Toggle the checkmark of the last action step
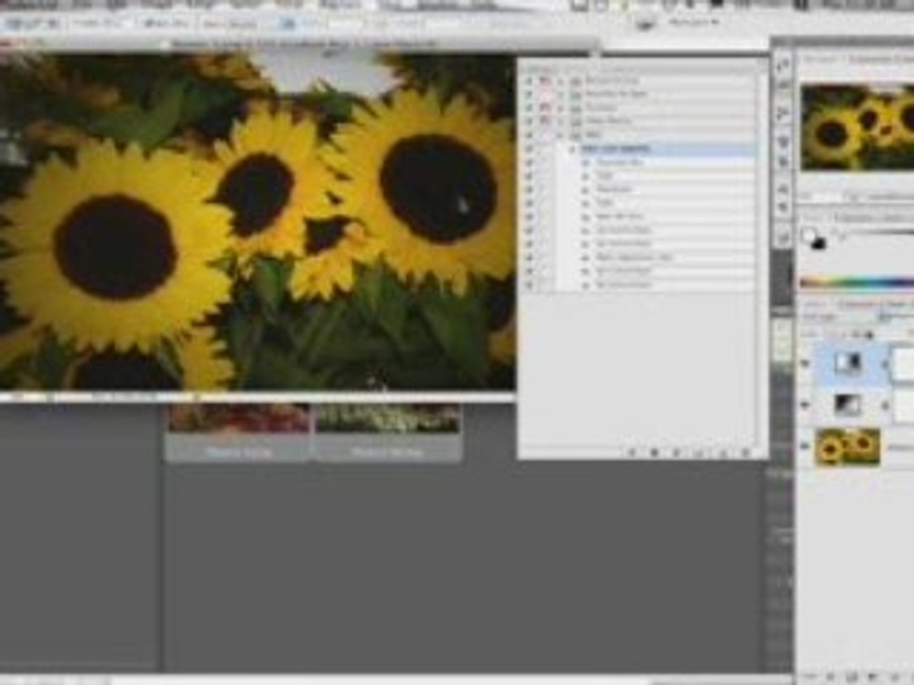The width and height of the screenshot is (914, 685). pyautogui.click(x=530, y=284)
